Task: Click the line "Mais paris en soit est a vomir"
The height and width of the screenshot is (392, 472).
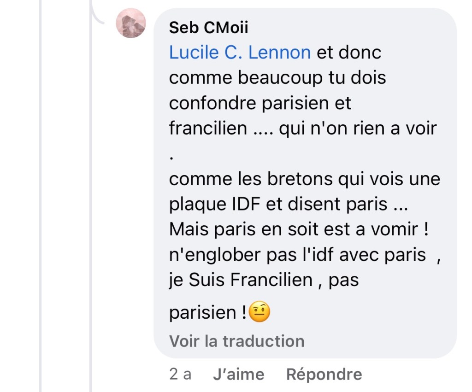Action: (x=299, y=229)
